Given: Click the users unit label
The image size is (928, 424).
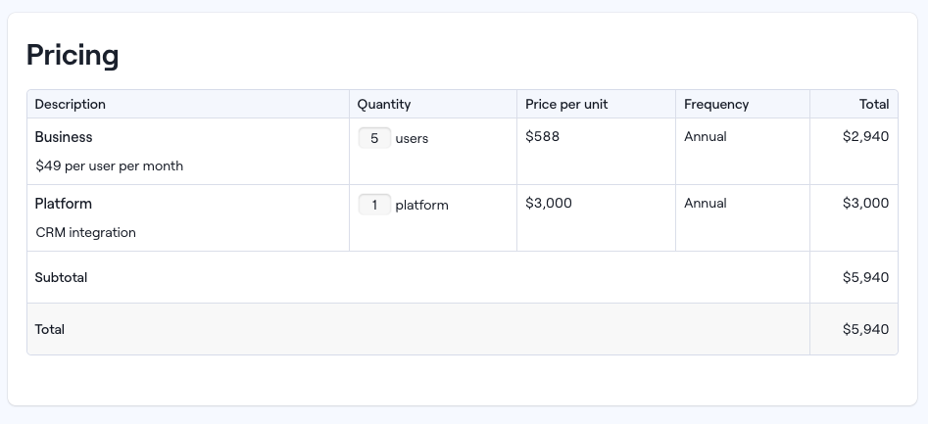Looking at the screenshot, I should pyautogui.click(x=412, y=138).
